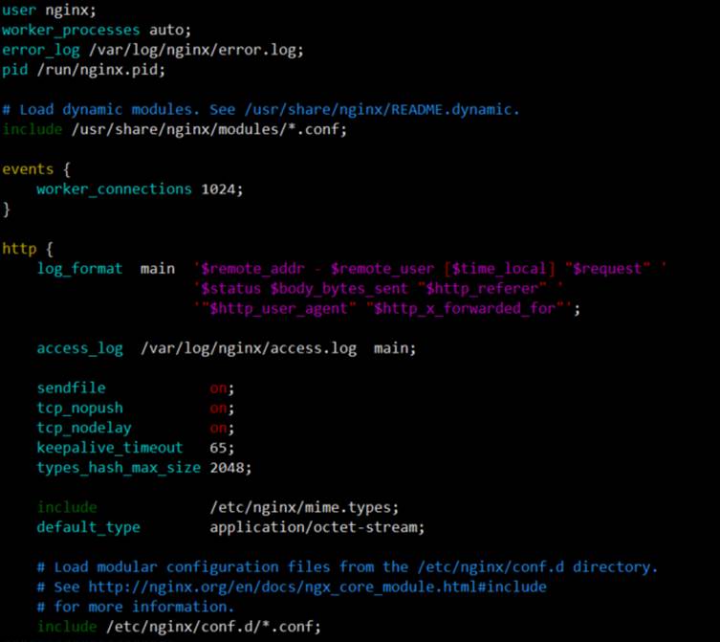Click the 'tcp_nopush' directive
This screenshot has height=642, width=720.
pos(79,409)
